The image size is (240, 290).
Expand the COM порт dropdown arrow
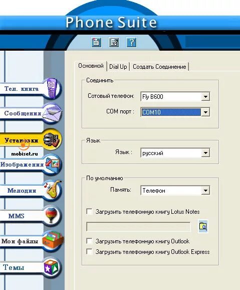pos(205,112)
